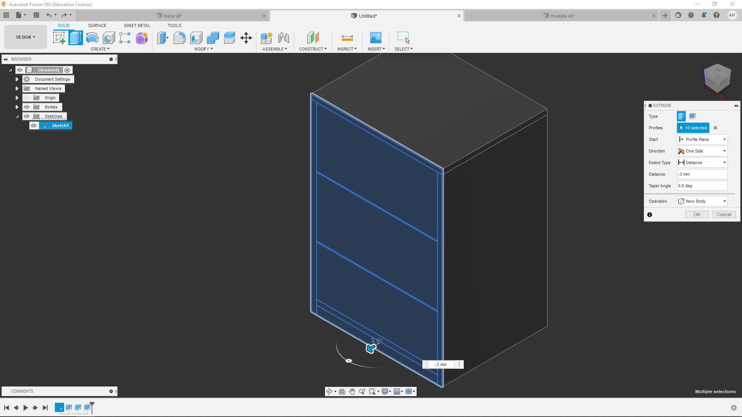Screen dimensions: 742x417
Task: Select the Create Sketch tool
Action: point(59,38)
